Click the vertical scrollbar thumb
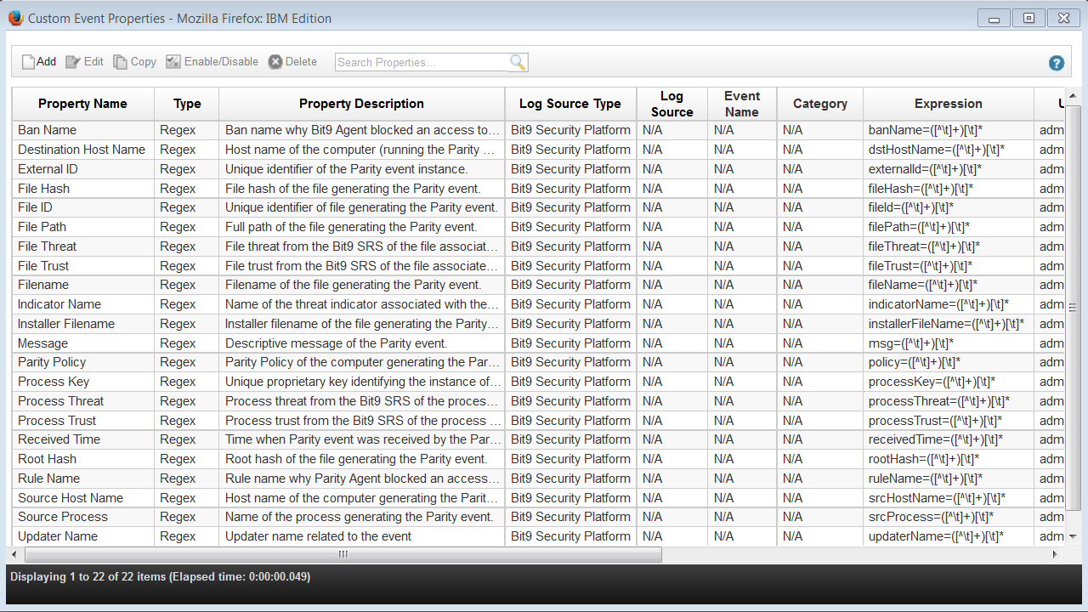Image resolution: width=1088 pixels, height=612 pixels. tap(1073, 307)
